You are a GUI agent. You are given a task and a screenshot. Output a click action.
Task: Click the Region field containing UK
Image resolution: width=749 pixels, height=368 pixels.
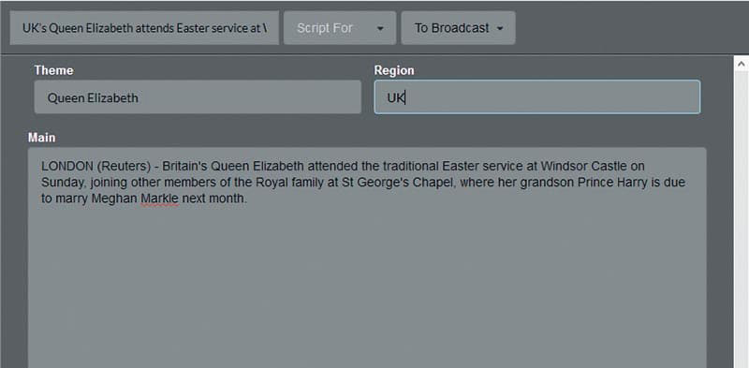click(536, 97)
